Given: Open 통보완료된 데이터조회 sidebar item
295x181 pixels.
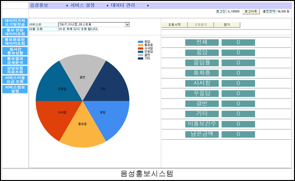Looking at the screenshot, I should (x=15, y=41).
